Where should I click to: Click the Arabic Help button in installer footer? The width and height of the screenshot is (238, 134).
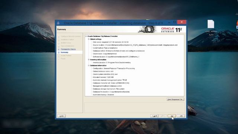coord(61,116)
